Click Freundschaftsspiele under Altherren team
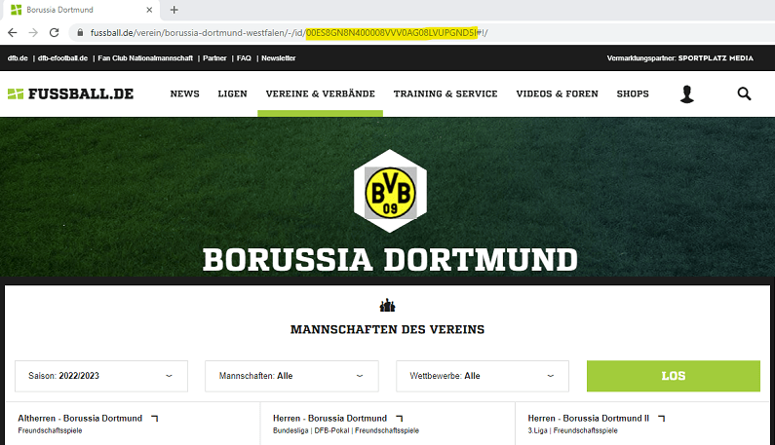This screenshot has height=445, width=775. pos(50,430)
